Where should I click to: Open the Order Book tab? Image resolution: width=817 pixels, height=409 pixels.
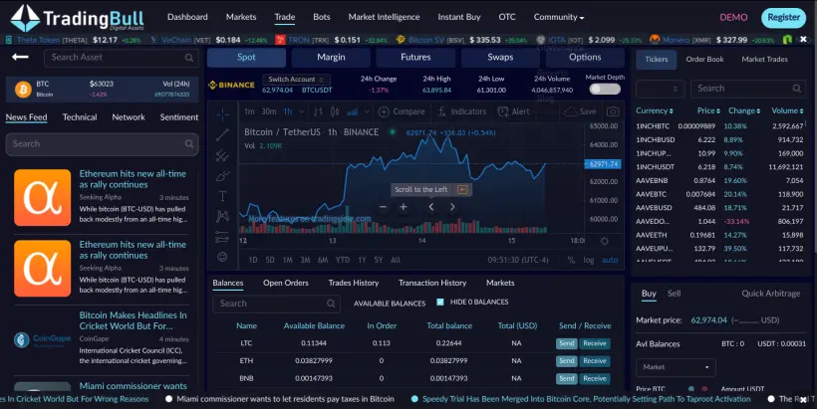coord(704,60)
